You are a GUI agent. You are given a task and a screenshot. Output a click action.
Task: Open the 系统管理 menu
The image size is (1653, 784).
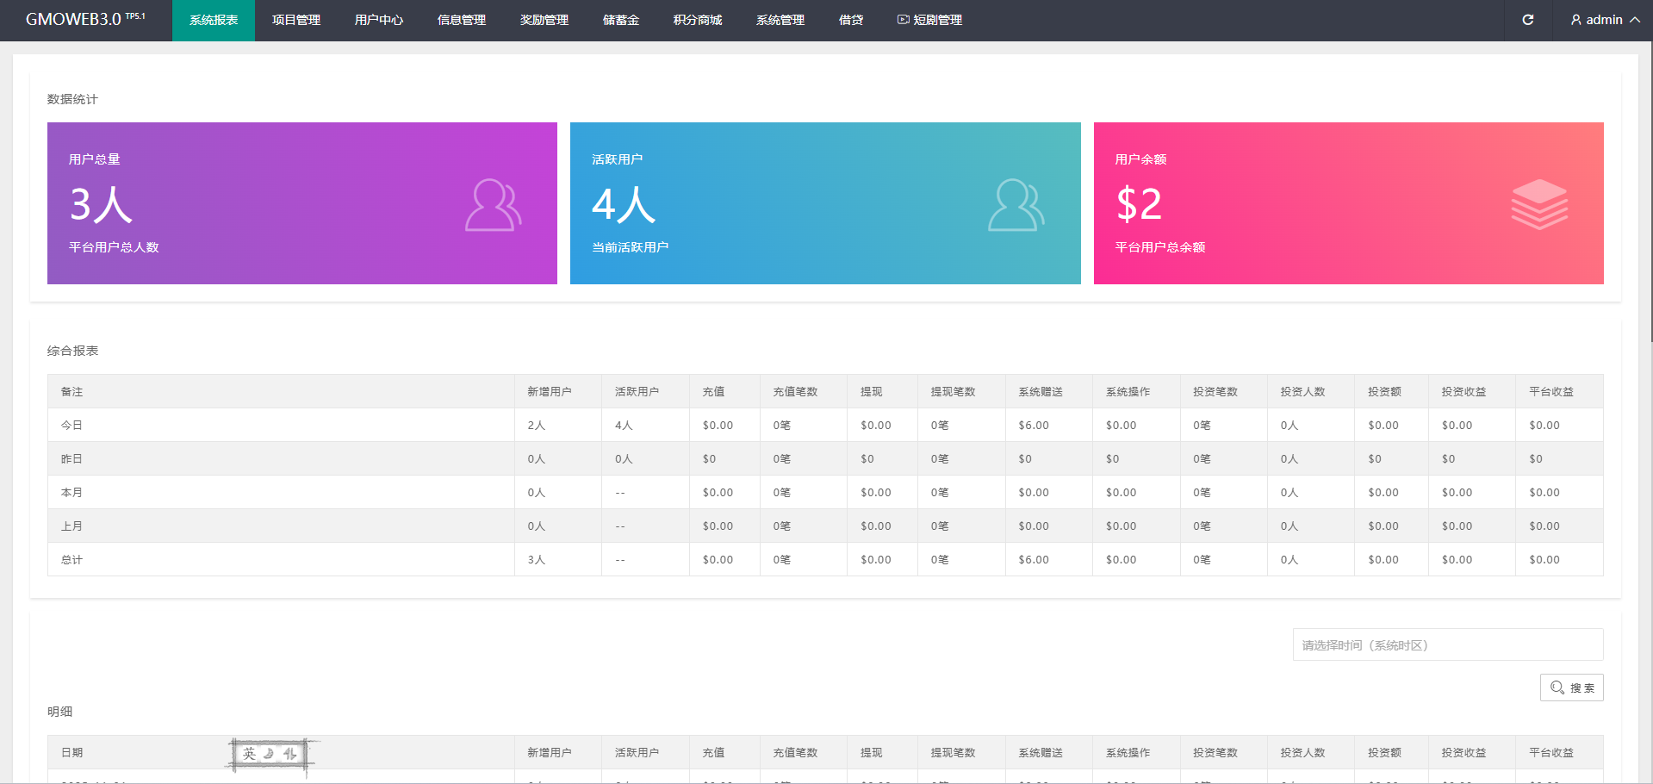coord(780,20)
